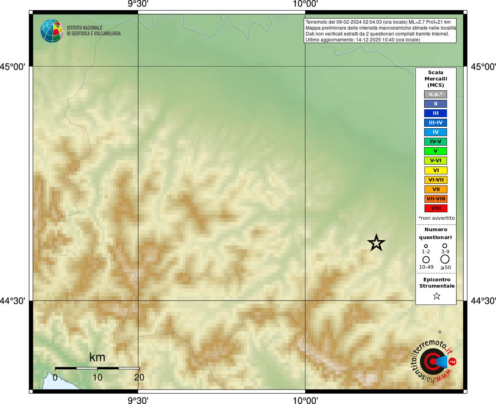
Task: Click the 'Scala Mercalli (MCS)' legend title
Action: click(x=436, y=79)
